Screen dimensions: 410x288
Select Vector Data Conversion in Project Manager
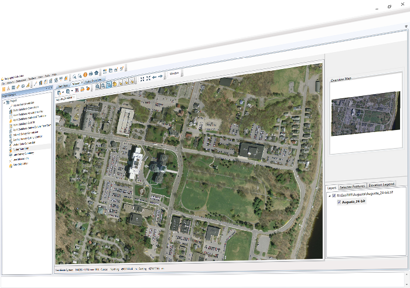click(24, 143)
